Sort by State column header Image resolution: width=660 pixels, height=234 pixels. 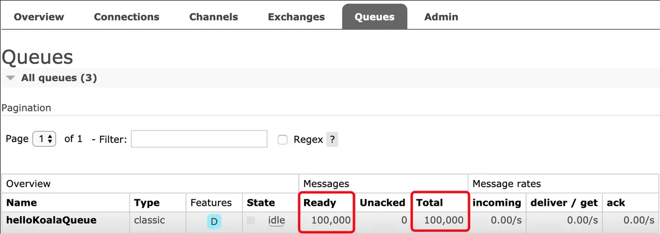(261, 203)
